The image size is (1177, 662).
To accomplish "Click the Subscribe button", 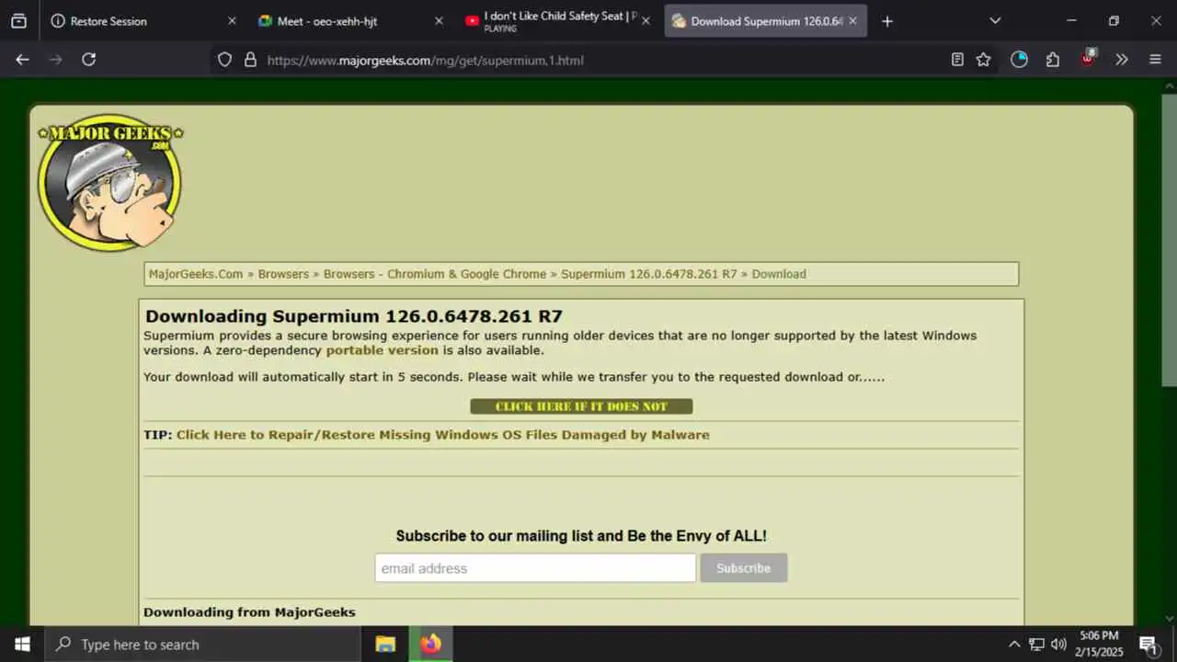I will [x=743, y=568].
